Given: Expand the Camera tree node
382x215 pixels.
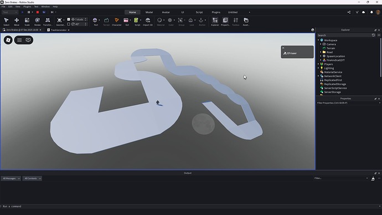Looking at the screenshot, I should (x=321, y=44).
